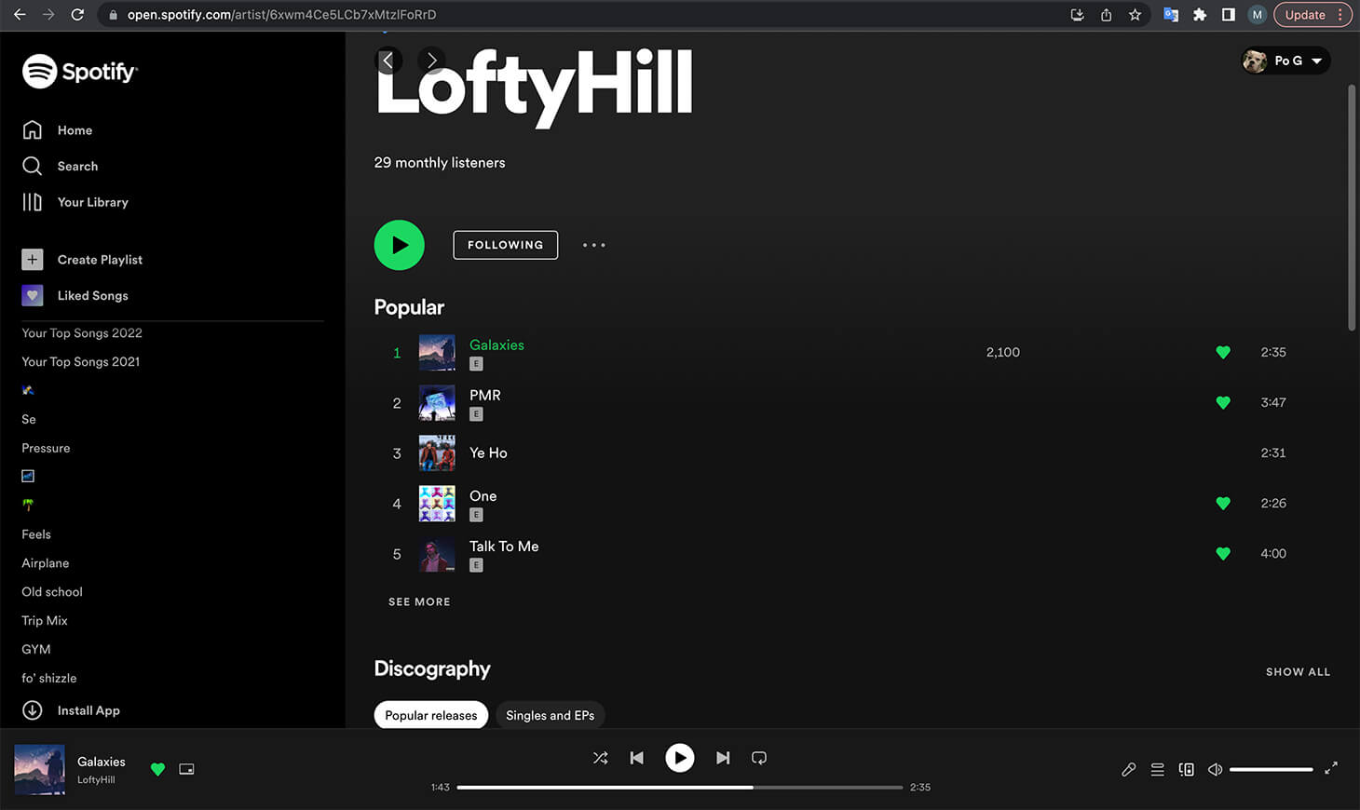Open the Home page

(75, 130)
